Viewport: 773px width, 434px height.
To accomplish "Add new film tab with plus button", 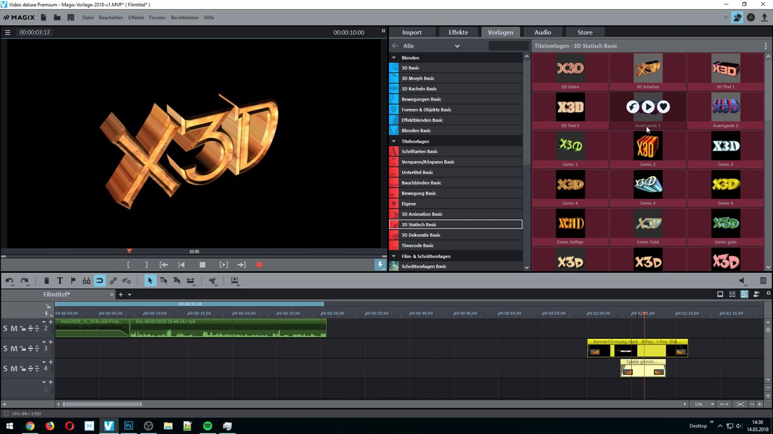I will pyautogui.click(x=121, y=294).
